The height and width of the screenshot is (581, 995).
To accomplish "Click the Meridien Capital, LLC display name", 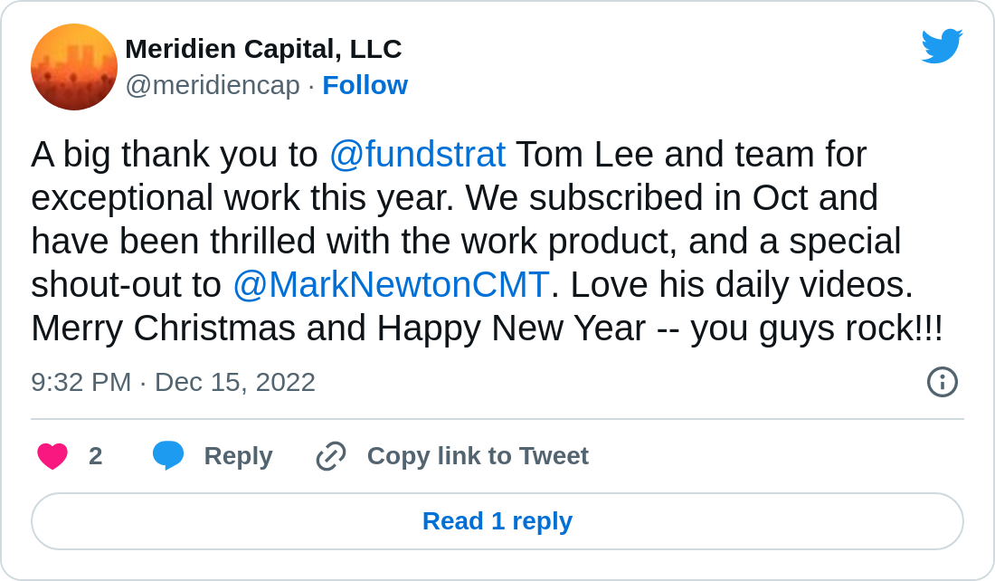I will tap(264, 49).
